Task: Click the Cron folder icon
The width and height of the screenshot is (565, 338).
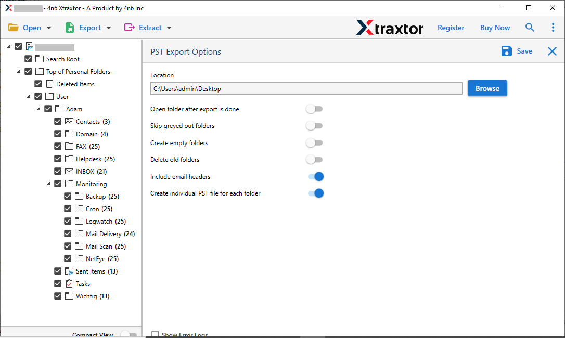Action: (x=79, y=209)
